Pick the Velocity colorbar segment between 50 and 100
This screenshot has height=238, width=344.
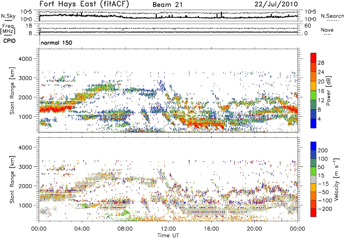pyautogui.click(x=313, y=163)
